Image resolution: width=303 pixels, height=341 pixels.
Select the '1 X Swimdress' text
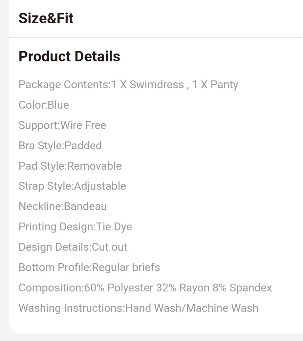coord(147,85)
